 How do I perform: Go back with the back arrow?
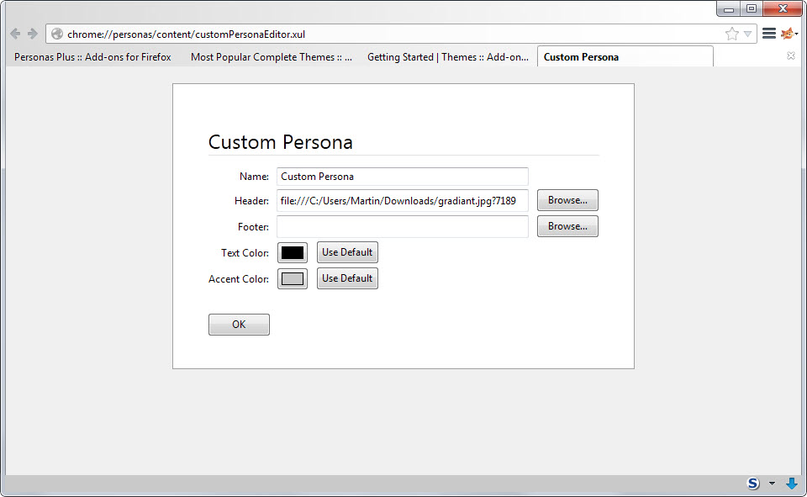[x=15, y=34]
